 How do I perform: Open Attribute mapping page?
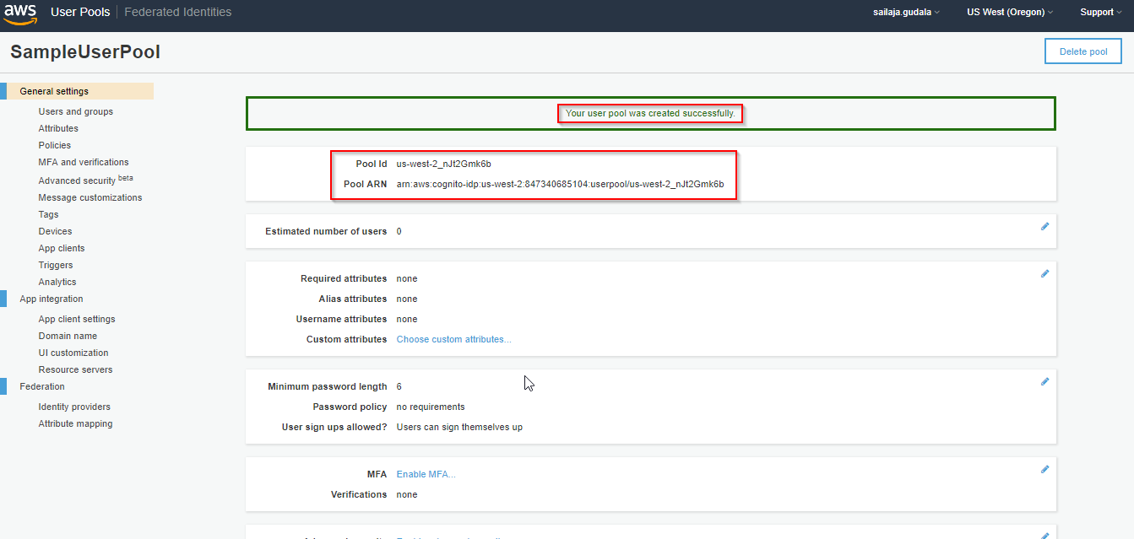(75, 423)
